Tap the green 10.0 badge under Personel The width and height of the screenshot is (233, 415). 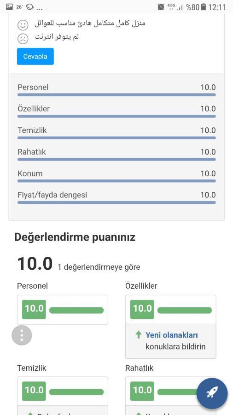pos(34,309)
